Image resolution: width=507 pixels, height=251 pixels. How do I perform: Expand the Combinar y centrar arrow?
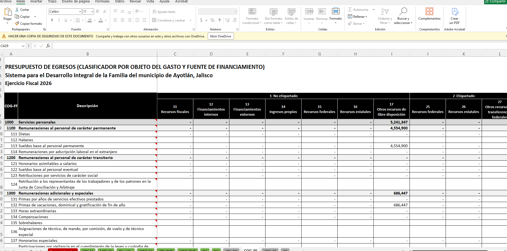(191, 20)
